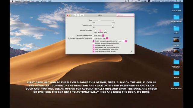
Task: Go back with the left arrow button in the Dock window
Action: [75, 15]
